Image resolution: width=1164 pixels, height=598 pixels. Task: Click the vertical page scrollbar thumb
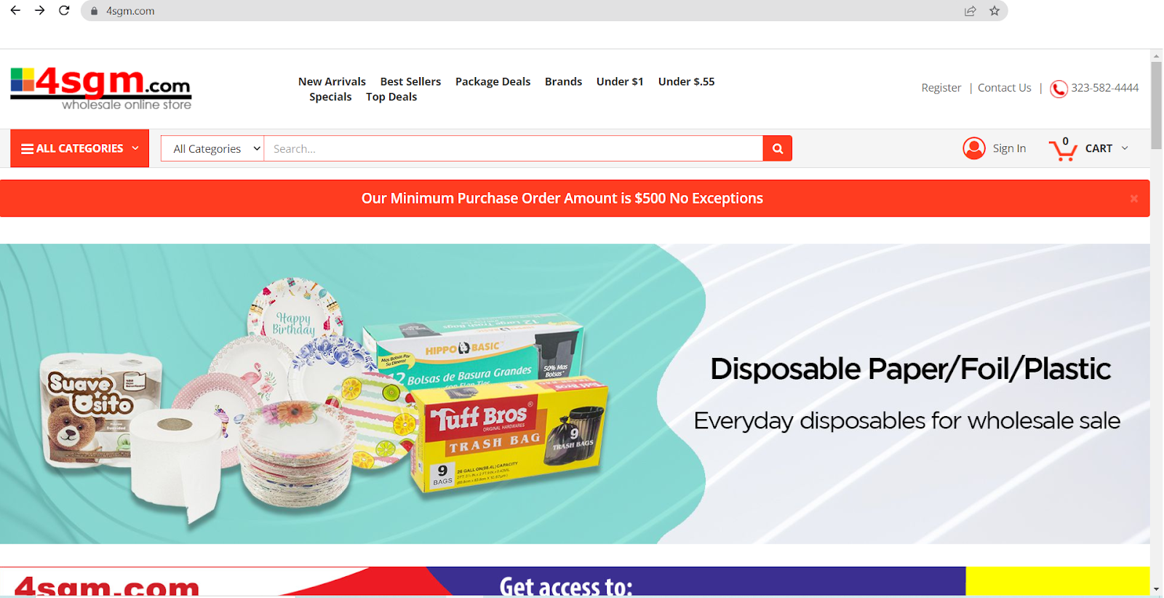tap(1156, 105)
